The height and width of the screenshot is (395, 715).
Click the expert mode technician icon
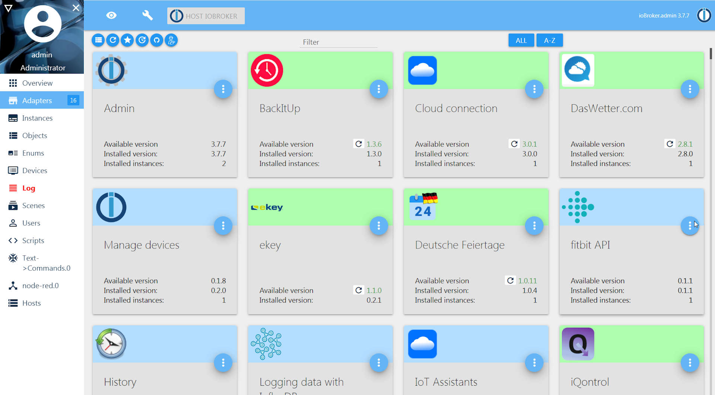tap(171, 40)
